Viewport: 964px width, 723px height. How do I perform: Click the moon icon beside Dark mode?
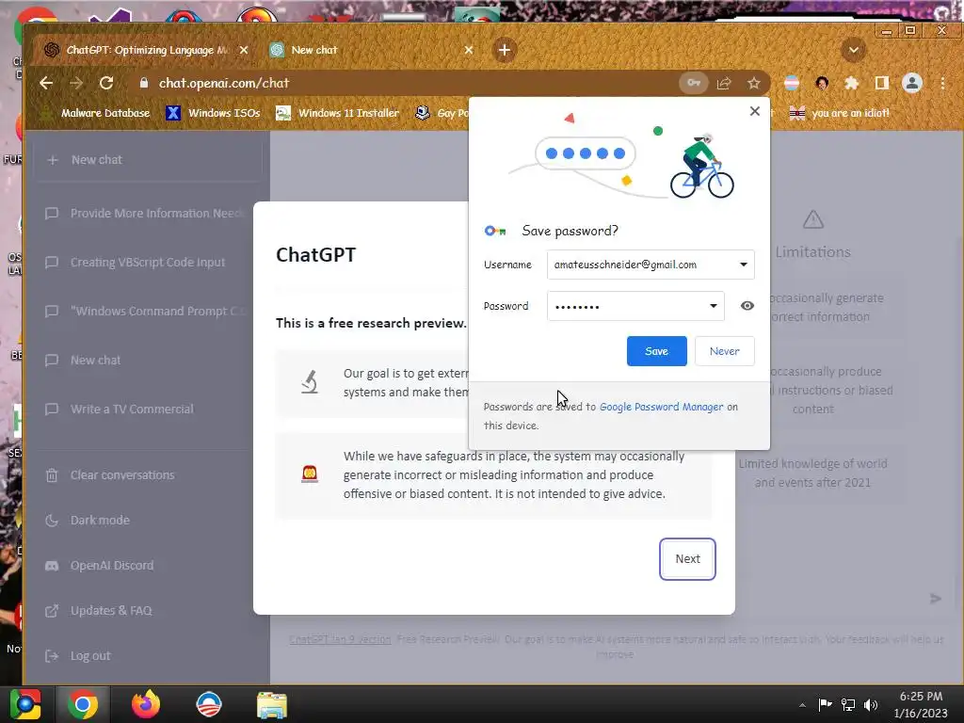[52, 520]
